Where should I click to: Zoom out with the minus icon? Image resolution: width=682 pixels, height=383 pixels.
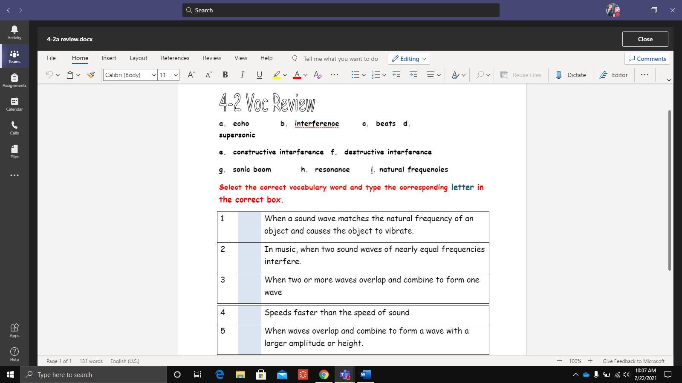click(559, 361)
